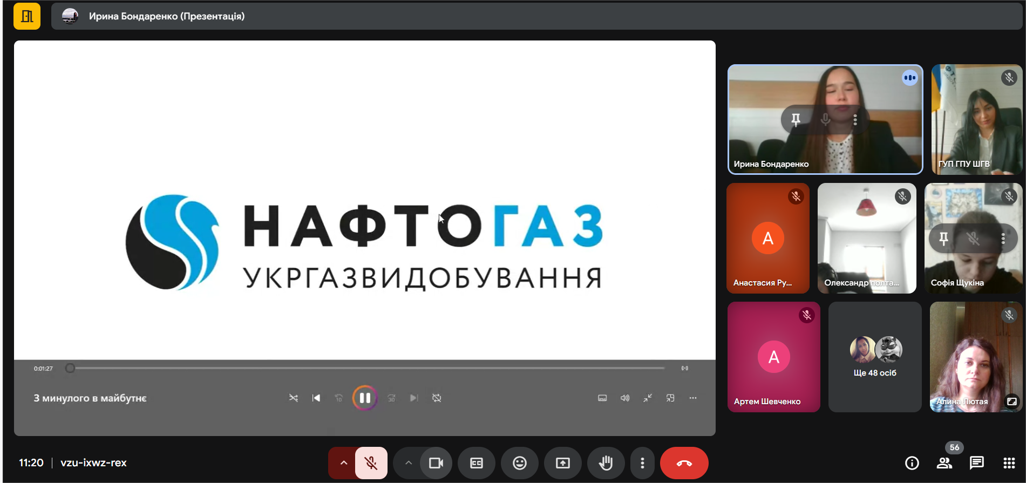The width and height of the screenshot is (1026, 483).
Task: Skip forward 30 seconds in the player
Action: tap(391, 398)
